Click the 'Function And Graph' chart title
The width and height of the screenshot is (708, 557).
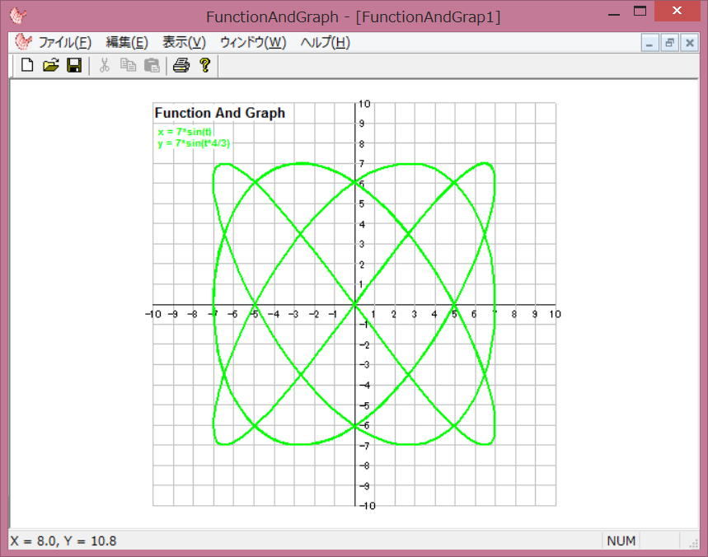220,113
